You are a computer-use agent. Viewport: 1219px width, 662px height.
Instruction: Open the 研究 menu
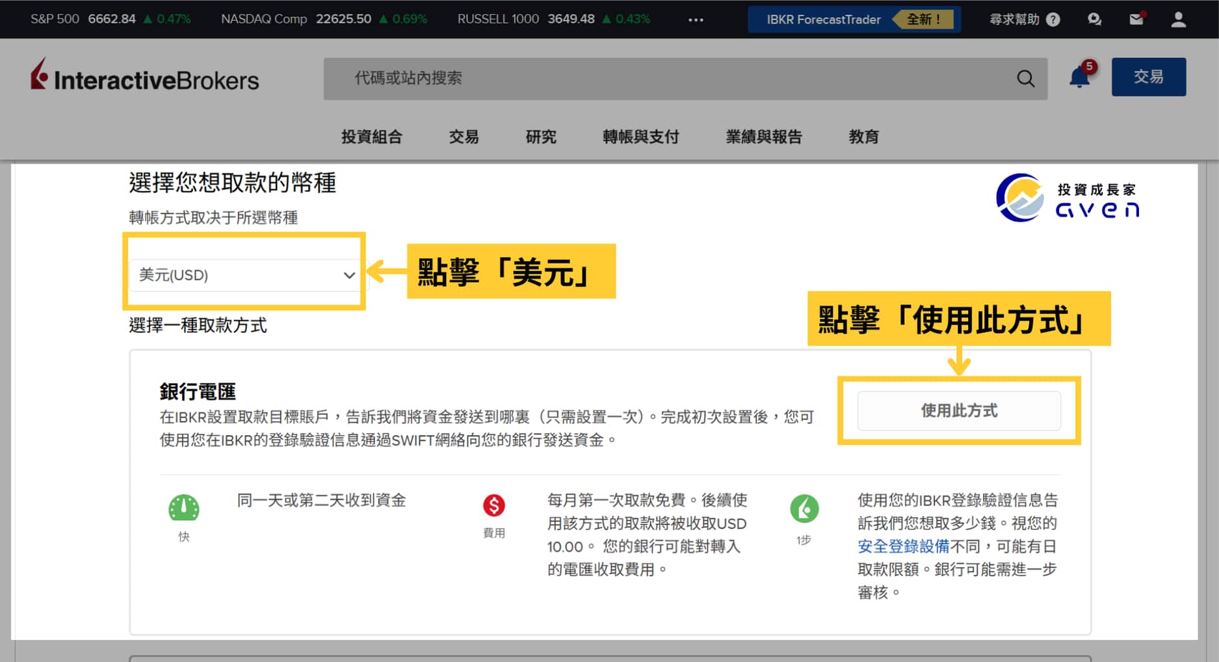540,137
